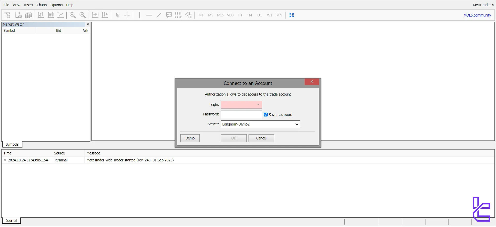496x227 pixels.
Task: Switch to candlestick chart view
Action: (x=51, y=15)
